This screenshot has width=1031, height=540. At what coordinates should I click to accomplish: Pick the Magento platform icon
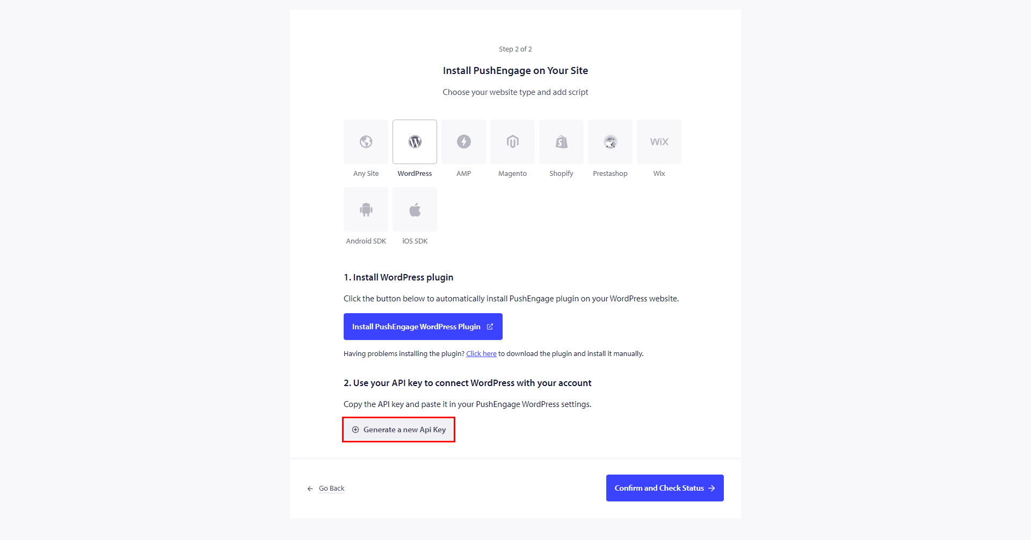click(512, 142)
